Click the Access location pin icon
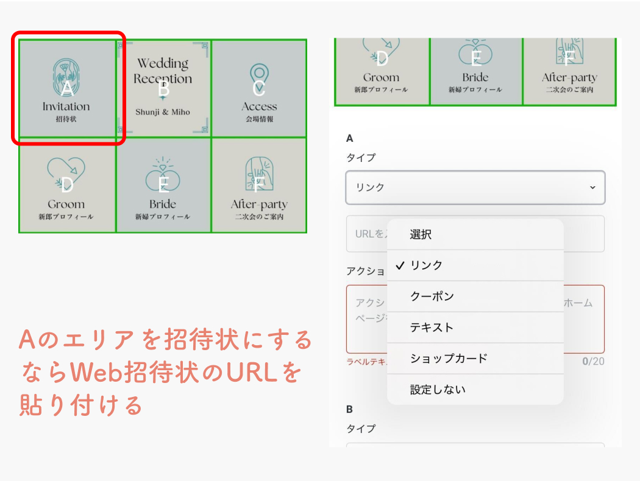Viewport: 640px width, 481px height. 259,79
